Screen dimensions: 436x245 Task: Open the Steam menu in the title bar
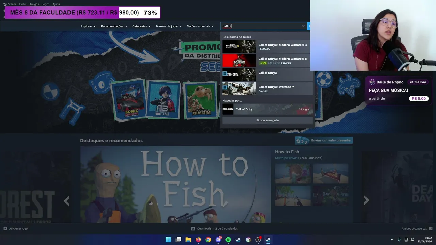[12, 4]
